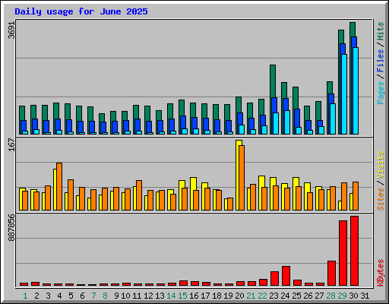Click the cyan Pages bar for day 30
The width and height of the screenshot is (389, 304).
tap(356, 90)
